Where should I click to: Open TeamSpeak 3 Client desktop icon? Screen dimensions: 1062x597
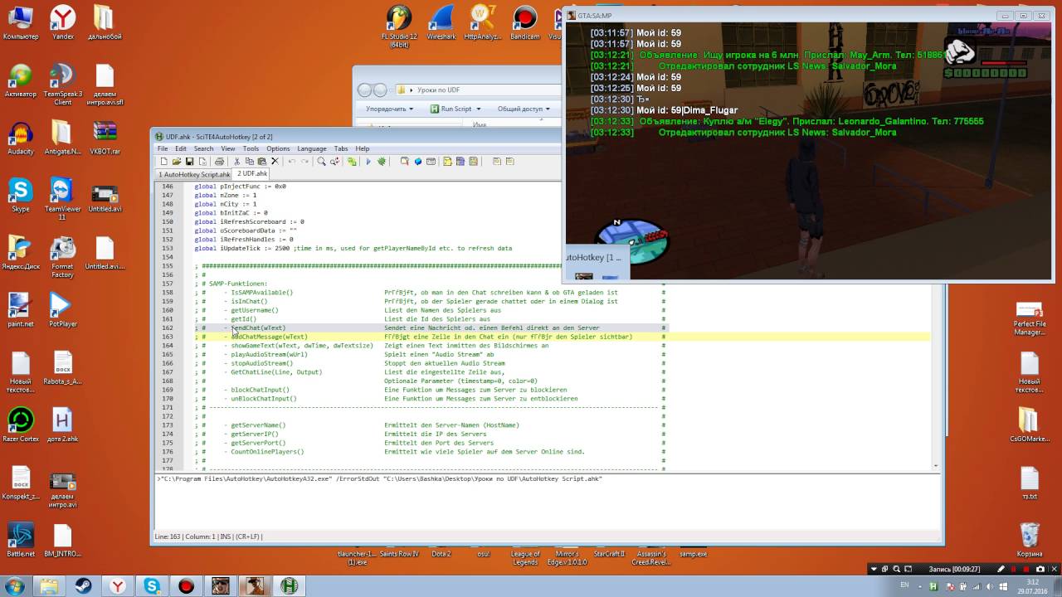pyautogui.click(x=62, y=85)
